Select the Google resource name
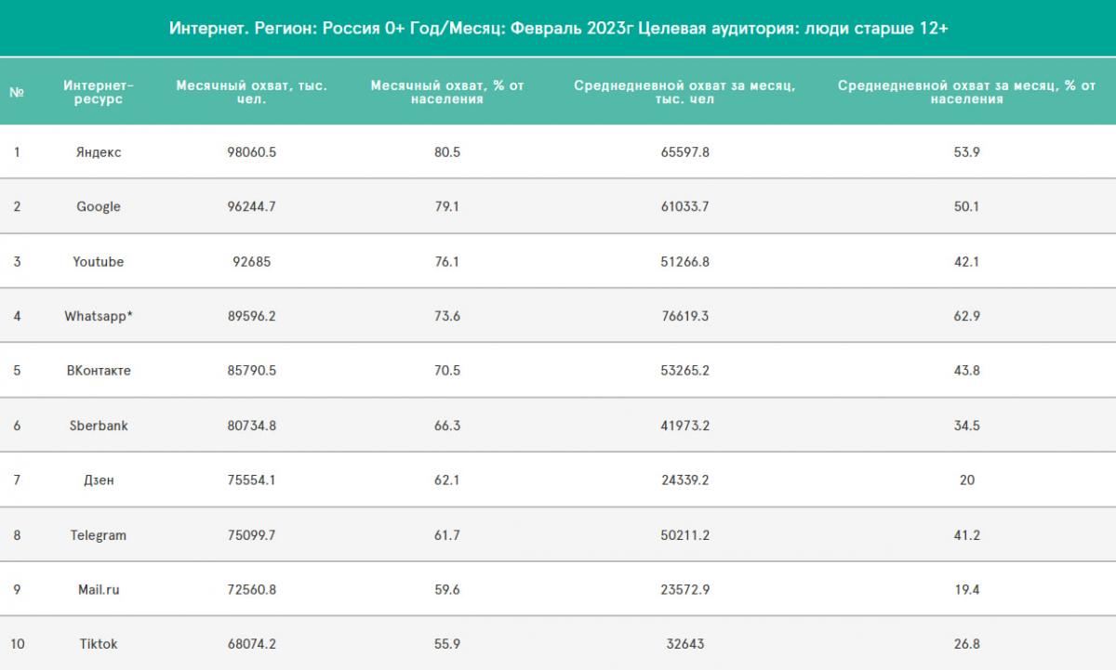The image size is (1116, 670). (x=99, y=206)
